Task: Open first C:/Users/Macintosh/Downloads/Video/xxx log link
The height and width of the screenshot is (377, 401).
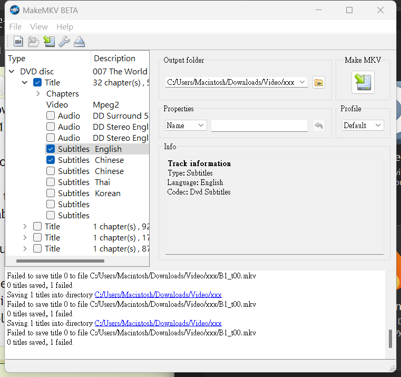Action: (158, 295)
